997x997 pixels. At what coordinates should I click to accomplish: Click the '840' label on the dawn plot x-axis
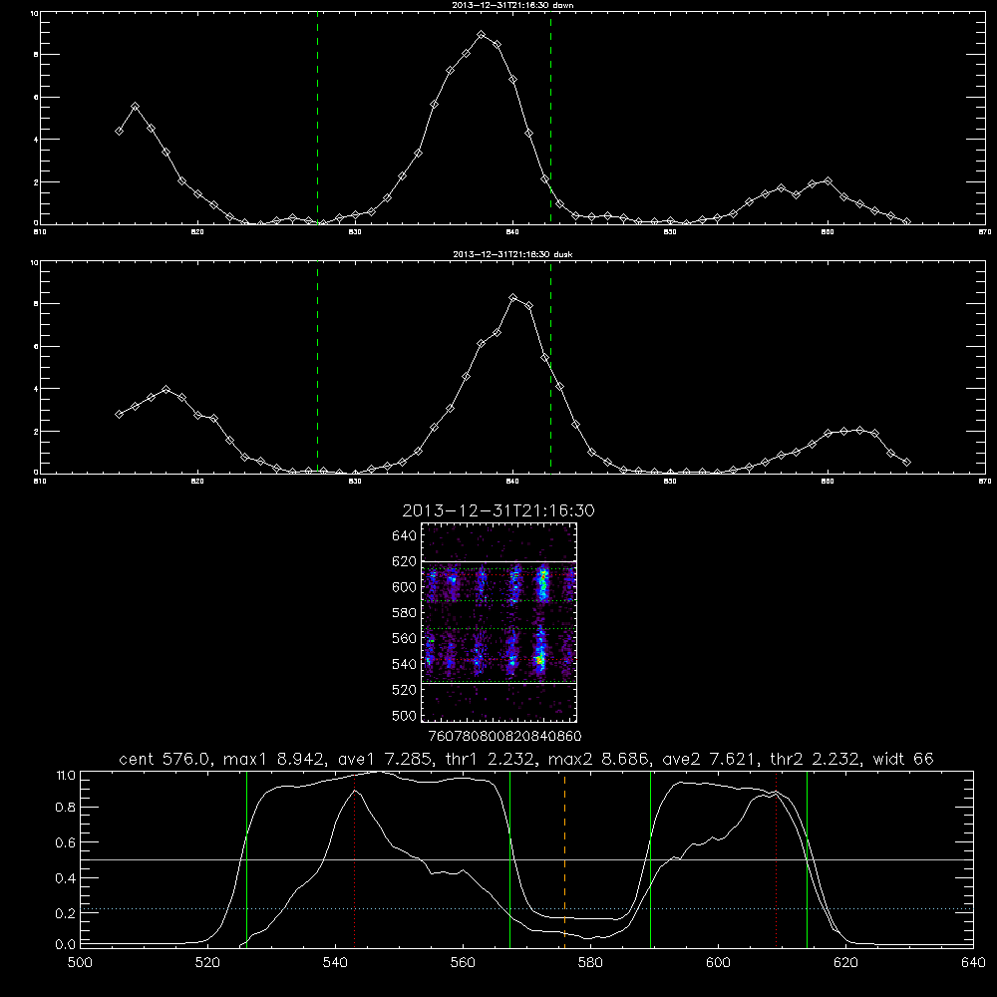point(512,232)
